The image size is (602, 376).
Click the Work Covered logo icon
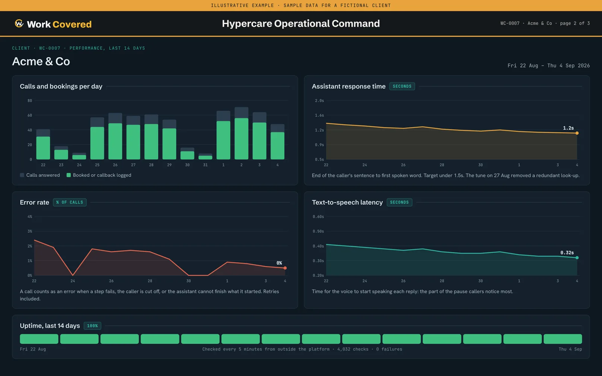(19, 24)
